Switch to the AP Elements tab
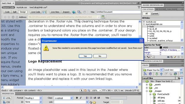 point(160,9)
